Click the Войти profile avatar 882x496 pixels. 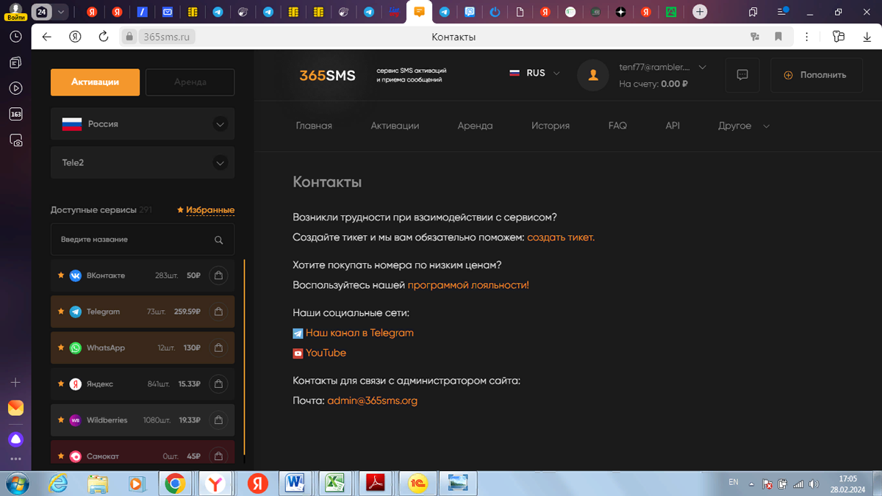point(15,12)
